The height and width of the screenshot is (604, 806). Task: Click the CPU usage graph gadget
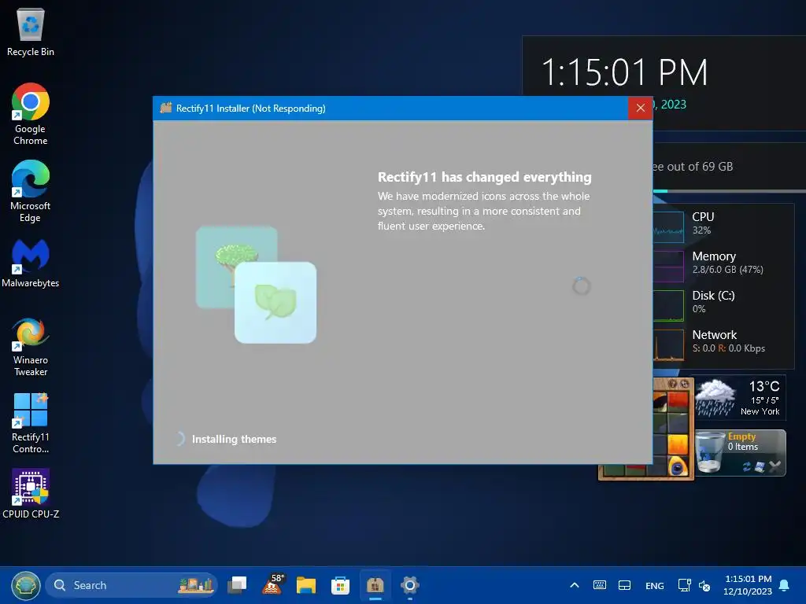[x=668, y=226]
